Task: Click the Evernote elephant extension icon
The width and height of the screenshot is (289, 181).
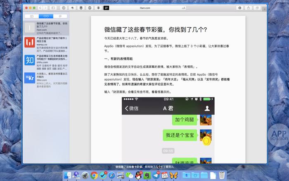Action: tap(72, 8)
